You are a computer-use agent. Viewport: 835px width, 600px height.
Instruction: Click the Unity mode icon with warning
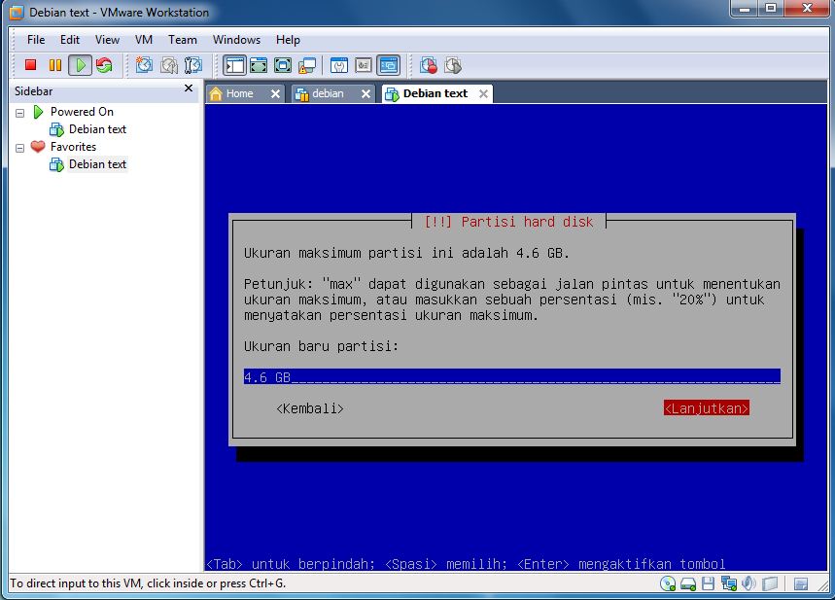tap(307, 65)
